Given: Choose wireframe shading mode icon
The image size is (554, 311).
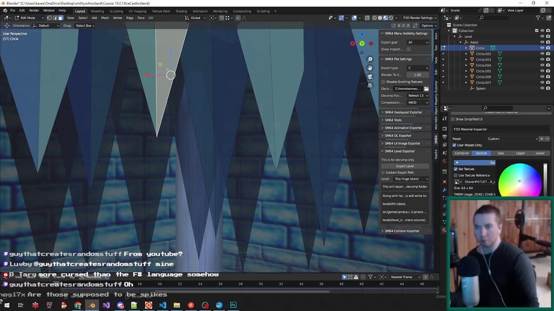Looking at the screenshot, I should pos(374,18).
